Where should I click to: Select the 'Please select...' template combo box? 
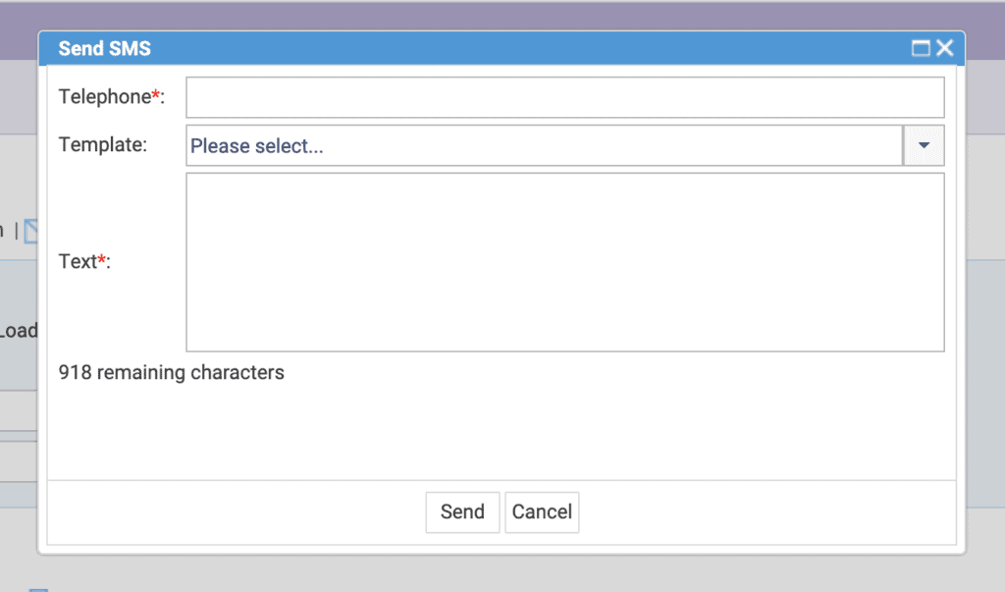click(x=544, y=145)
